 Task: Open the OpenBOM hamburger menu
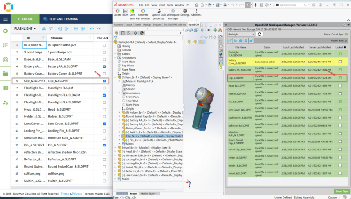coord(5,19)
